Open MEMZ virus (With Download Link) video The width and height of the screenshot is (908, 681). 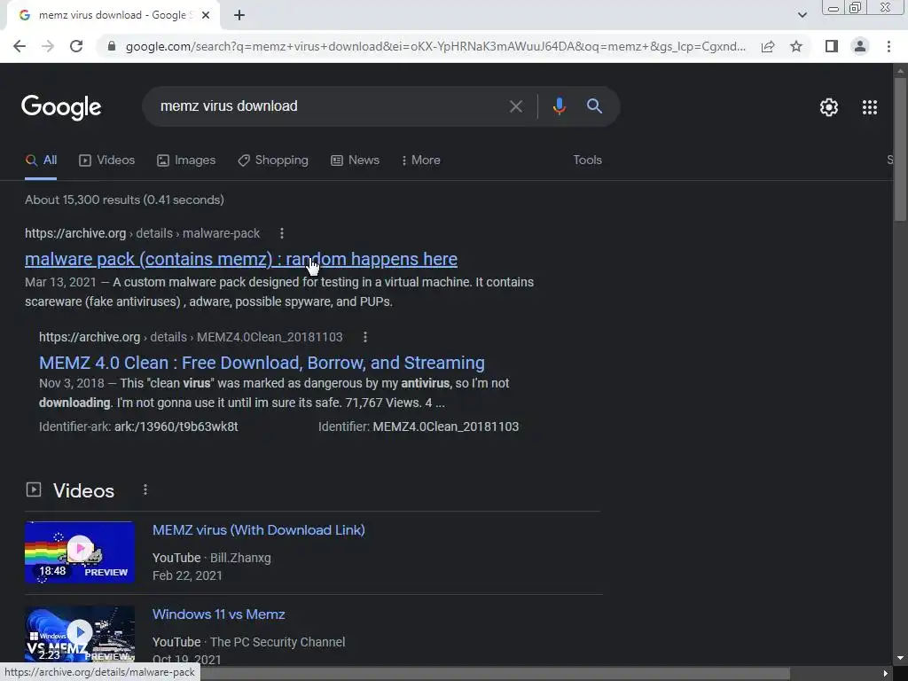click(x=258, y=530)
